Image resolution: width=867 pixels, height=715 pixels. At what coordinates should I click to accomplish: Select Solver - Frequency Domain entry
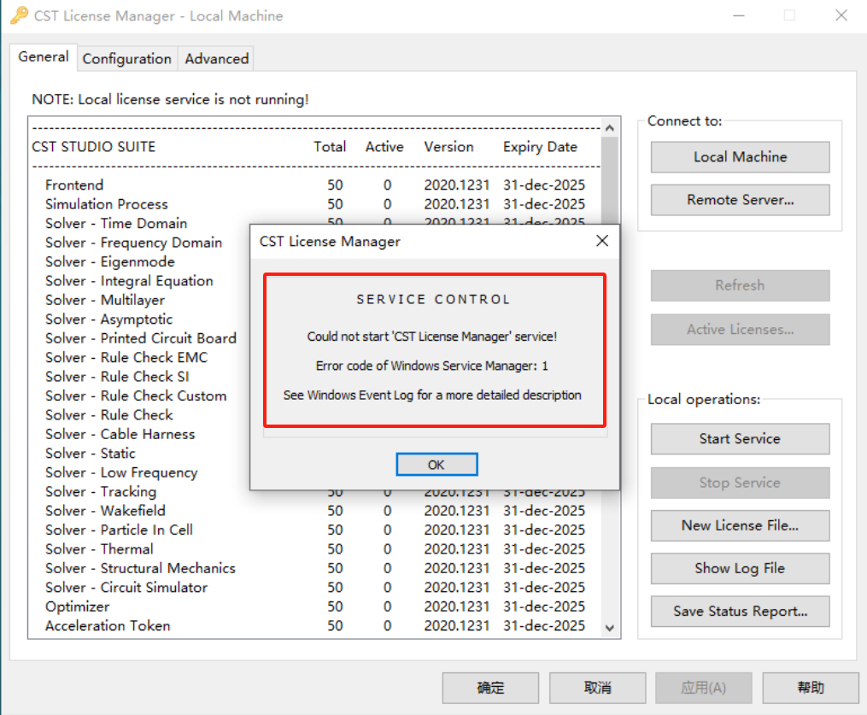[134, 243]
